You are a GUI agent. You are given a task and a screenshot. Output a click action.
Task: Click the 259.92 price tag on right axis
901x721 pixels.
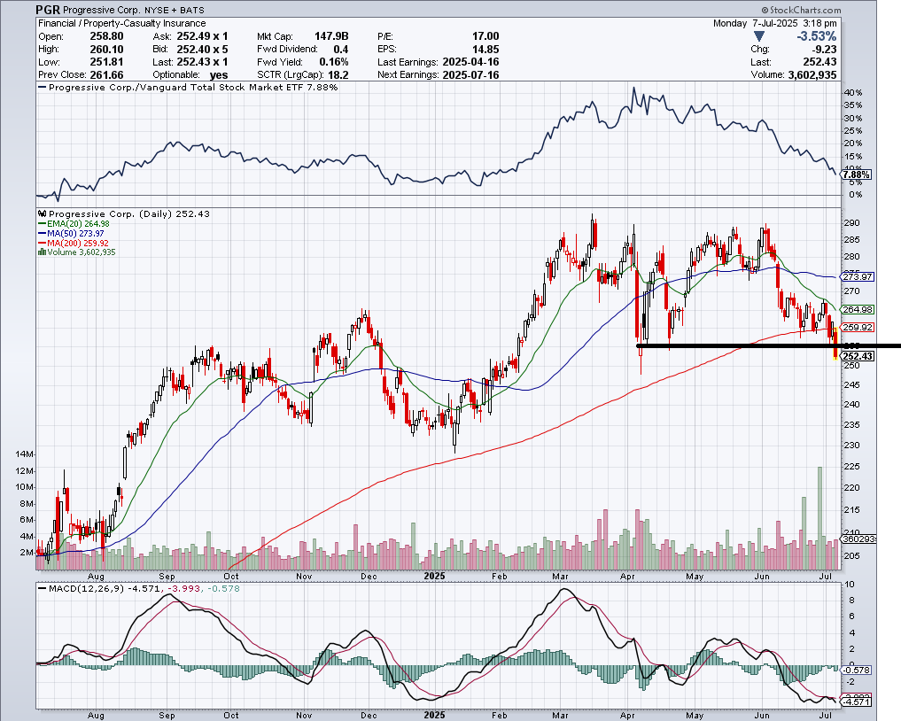point(858,328)
